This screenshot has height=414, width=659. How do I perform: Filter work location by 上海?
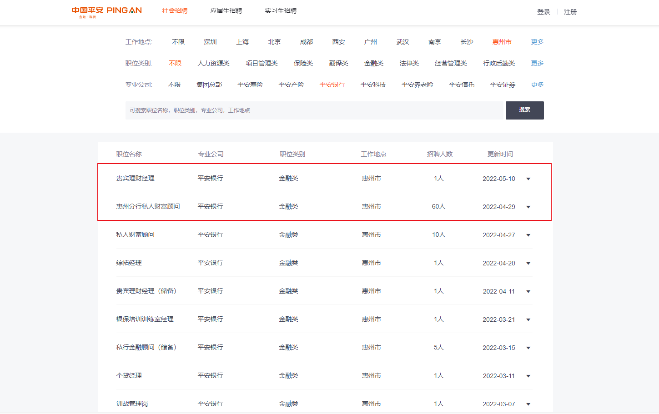242,42
